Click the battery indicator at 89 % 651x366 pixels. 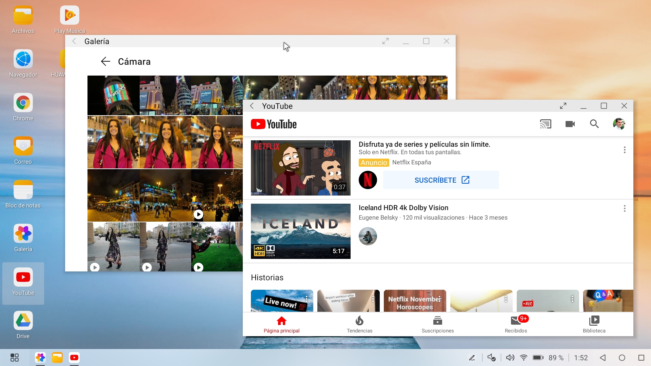(x=548, y=358)
